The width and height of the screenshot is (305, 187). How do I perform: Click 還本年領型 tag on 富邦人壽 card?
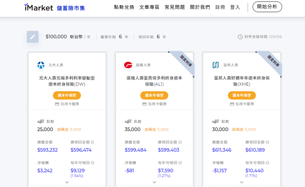[x=242, y=95]
